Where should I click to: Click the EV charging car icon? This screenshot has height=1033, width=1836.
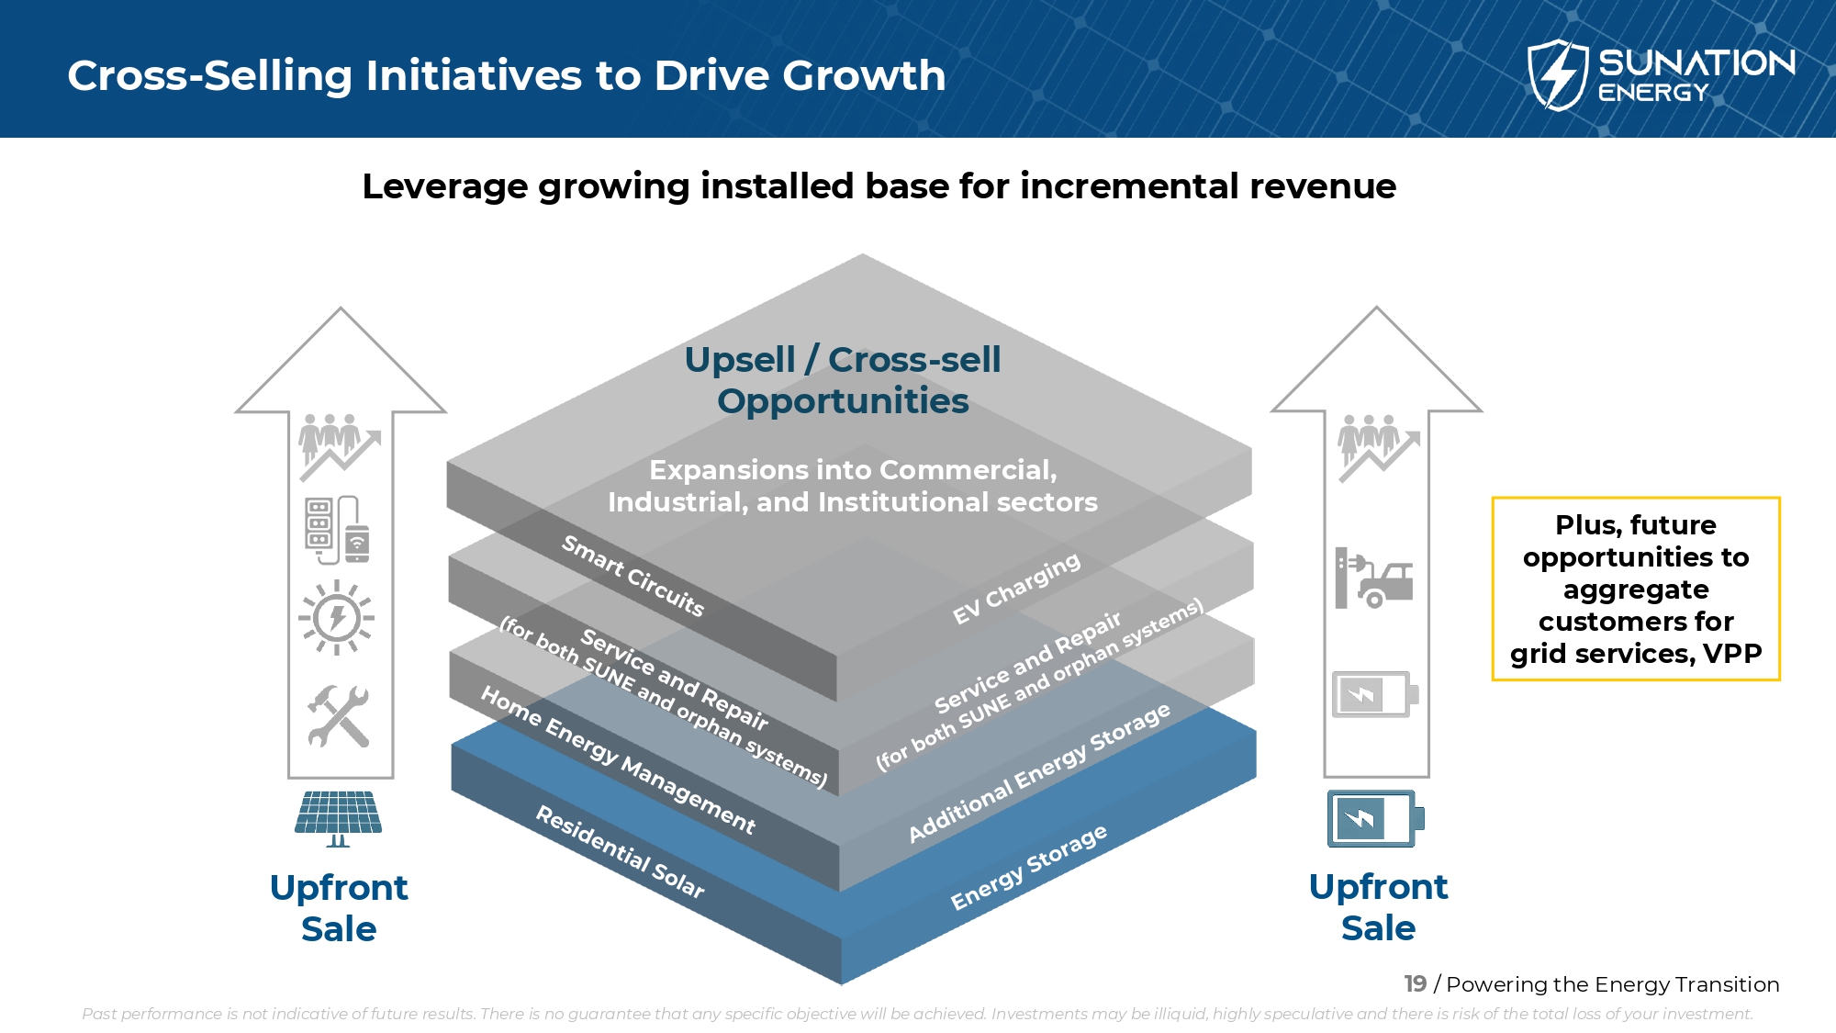1374,578
